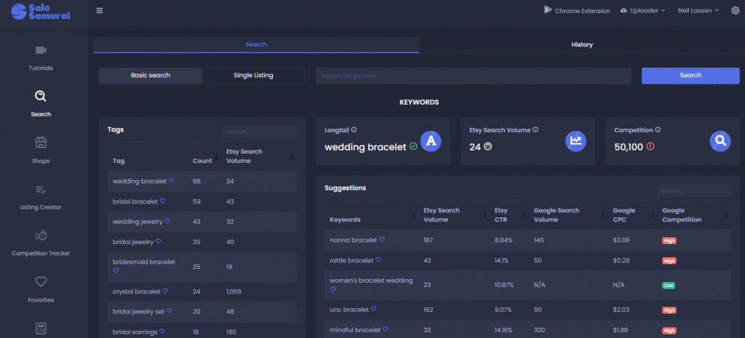Screen dimensions: 745x338
Task: Open the Tutorials video icon in sidebar
Action: click(41, 50)
